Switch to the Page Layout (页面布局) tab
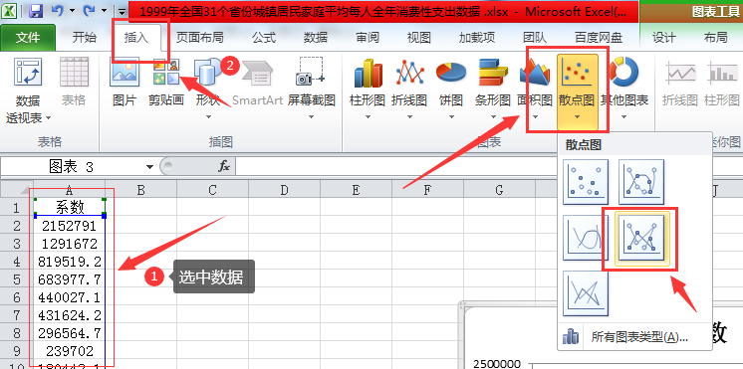This screenshot has height=369, width=743. click(199, 38)
